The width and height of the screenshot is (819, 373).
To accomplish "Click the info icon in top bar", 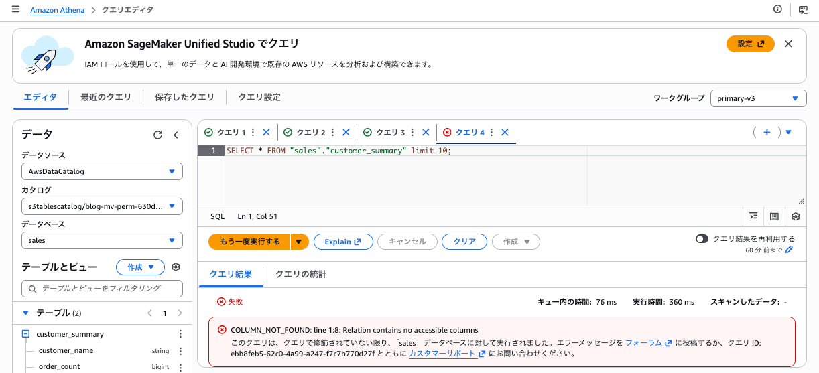I will point(777,9).
